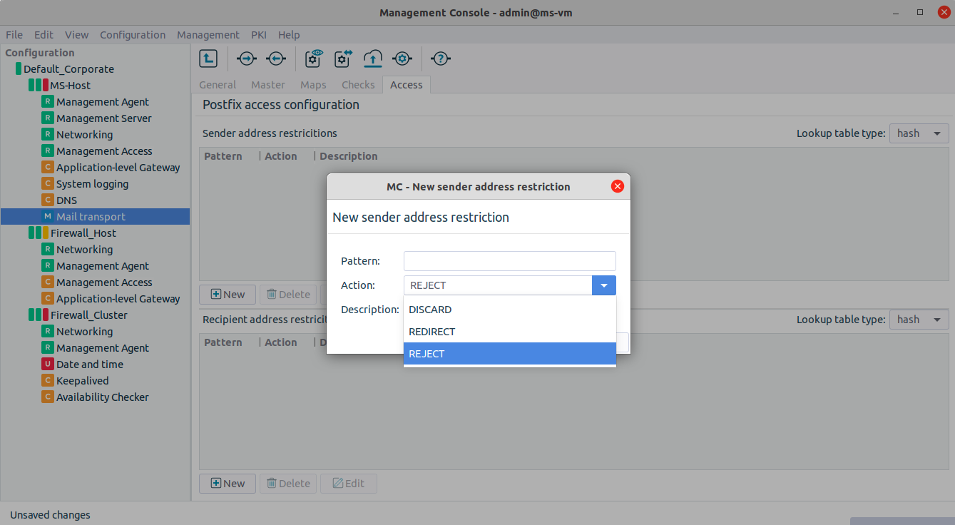The image size is (955, 525).
Task: Select the Keepalived tree item
Action: pos(83,381)
